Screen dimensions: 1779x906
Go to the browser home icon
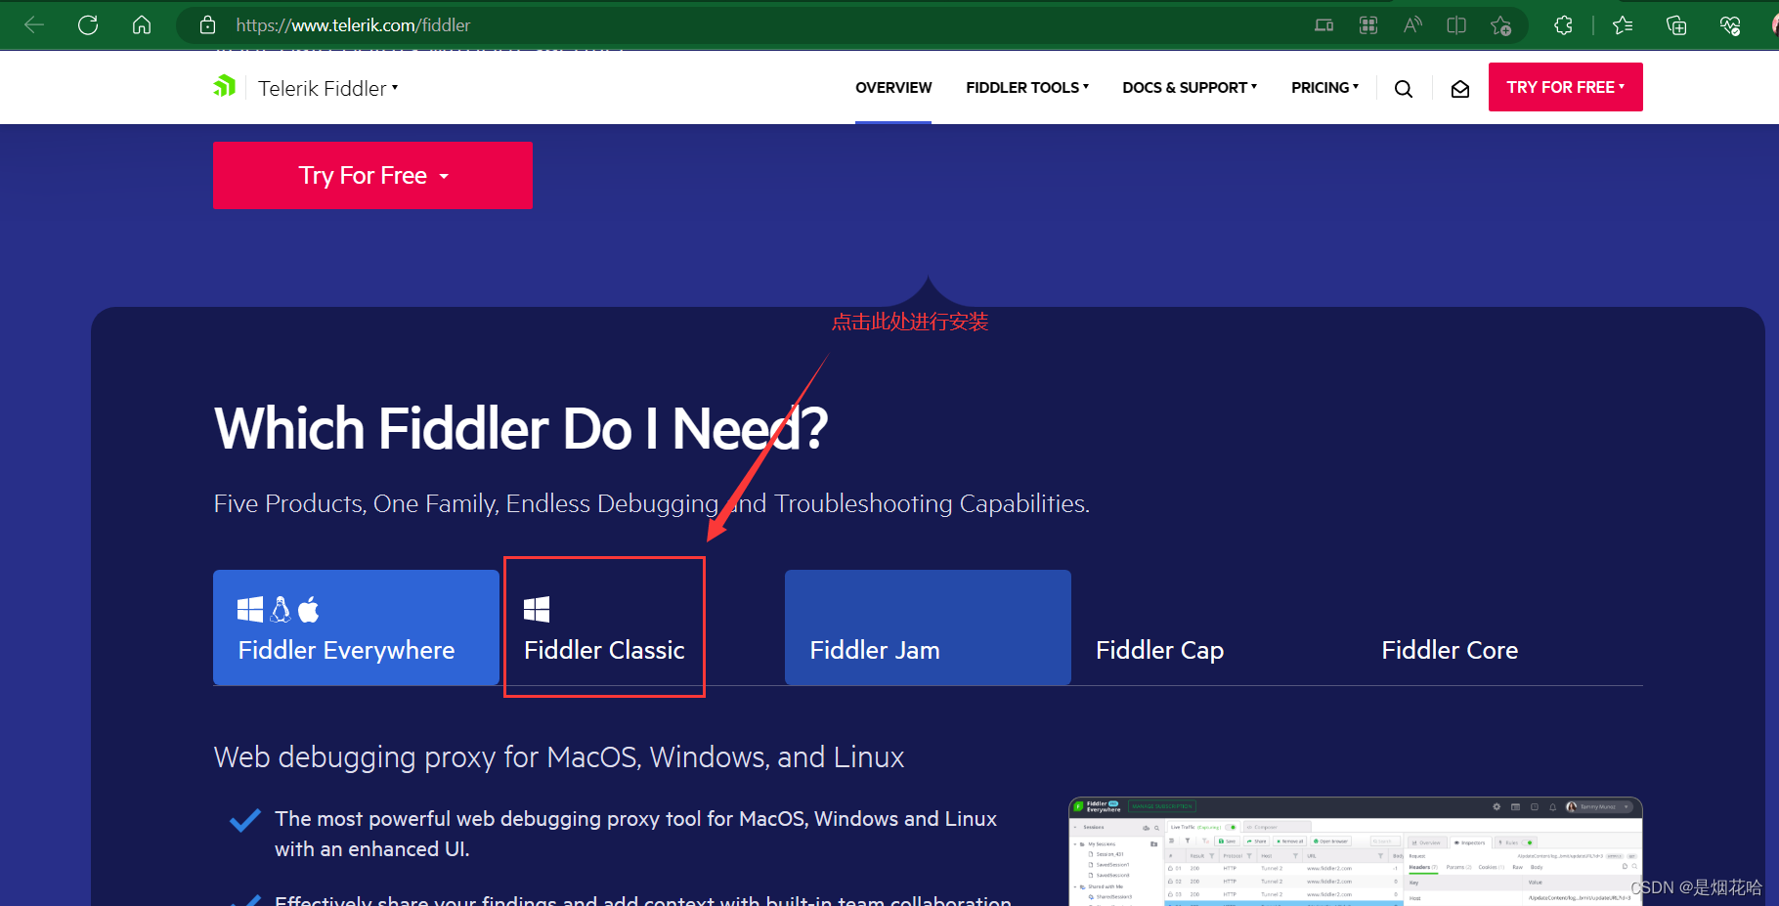(x=142, y=24)
